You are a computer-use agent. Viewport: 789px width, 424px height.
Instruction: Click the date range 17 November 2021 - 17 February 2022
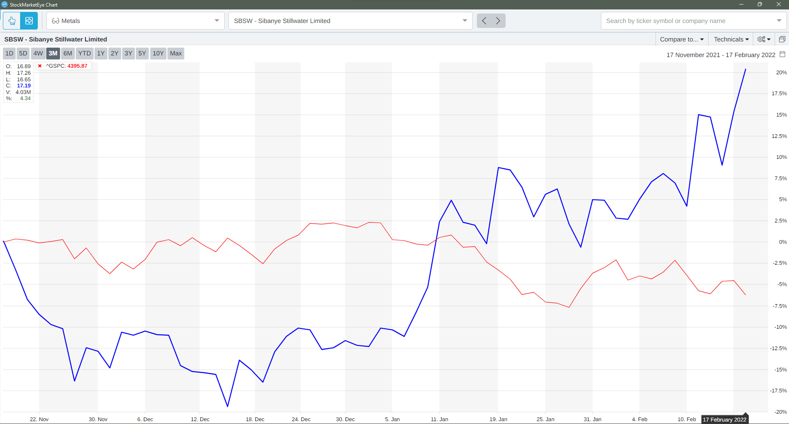pyautogui.click(x=721, y=55)
